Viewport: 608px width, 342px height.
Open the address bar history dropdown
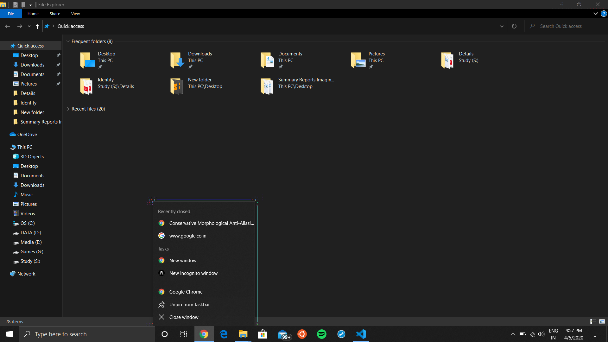tap(502, 26)
